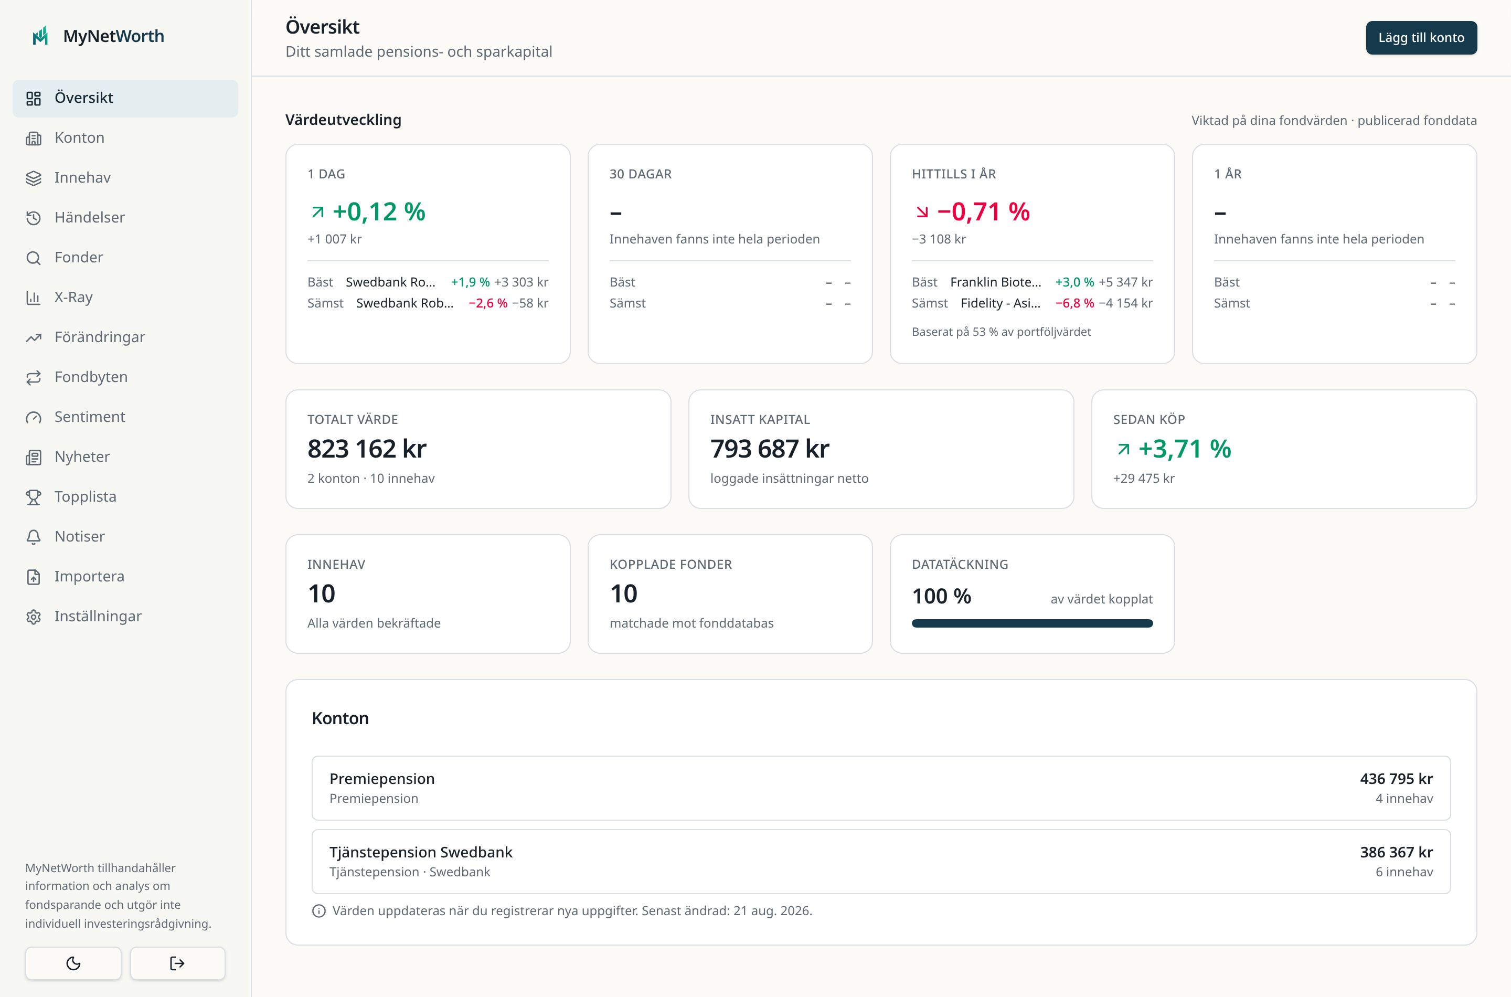This screenshot has width=1511, height=997.
Task: Click best fund Swedbank Ro... in 1 DAG
Action: tap(390, 282)
